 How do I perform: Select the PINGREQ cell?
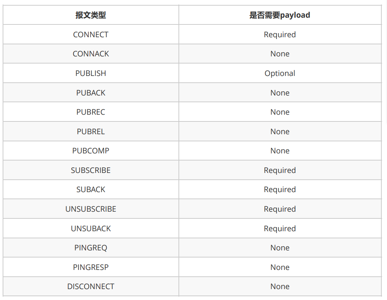[x=91, y=248]
